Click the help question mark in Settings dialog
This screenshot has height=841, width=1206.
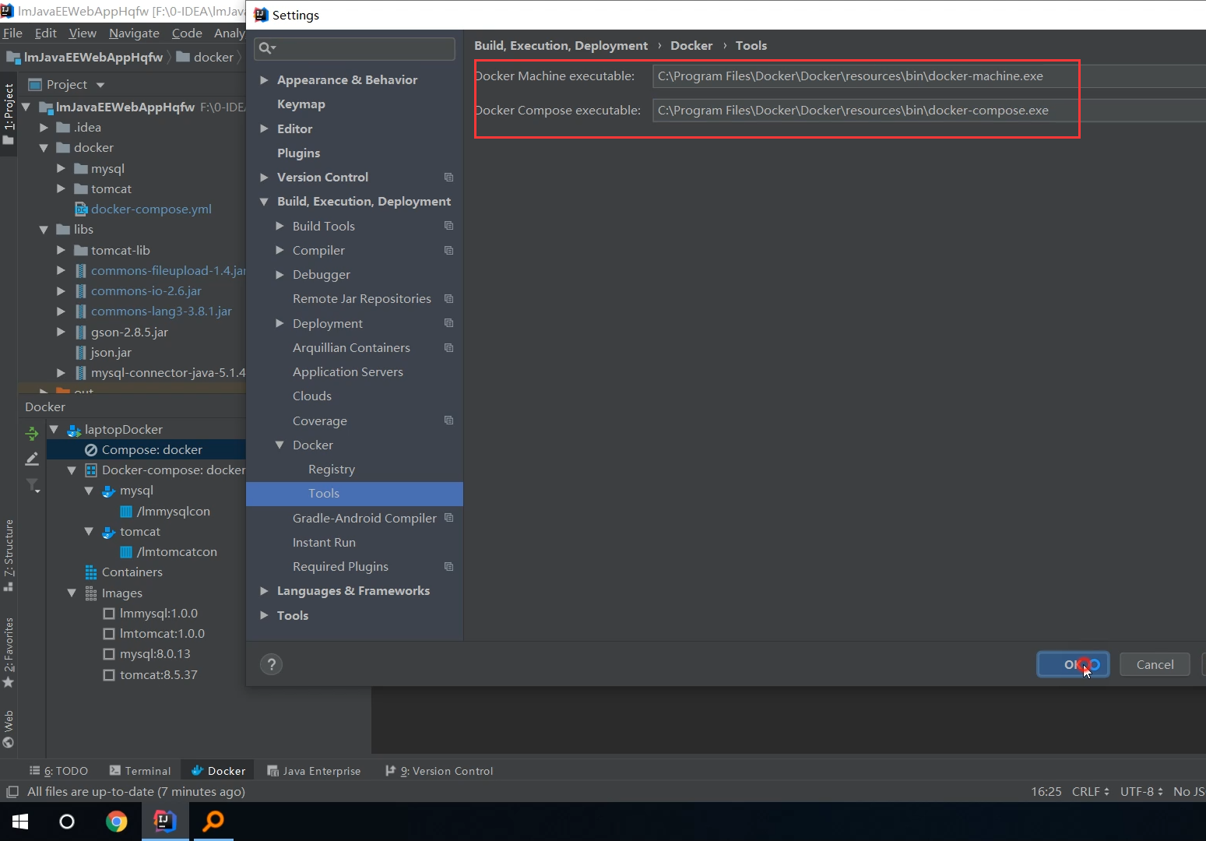pos(271,664)
